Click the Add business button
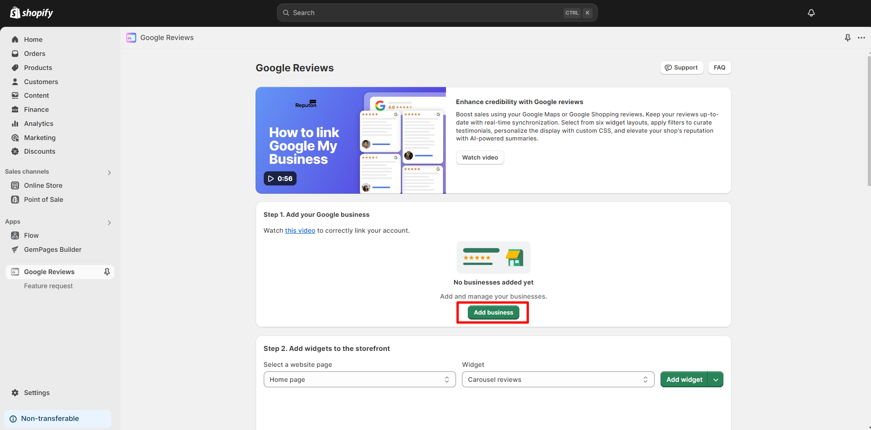This screenshot has height=430, width=871. tap(493, 312)
